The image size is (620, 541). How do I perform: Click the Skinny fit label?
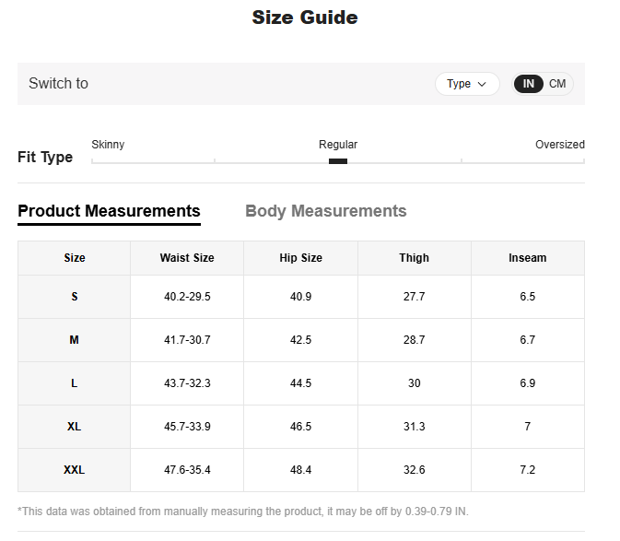(x=108, y=145)
